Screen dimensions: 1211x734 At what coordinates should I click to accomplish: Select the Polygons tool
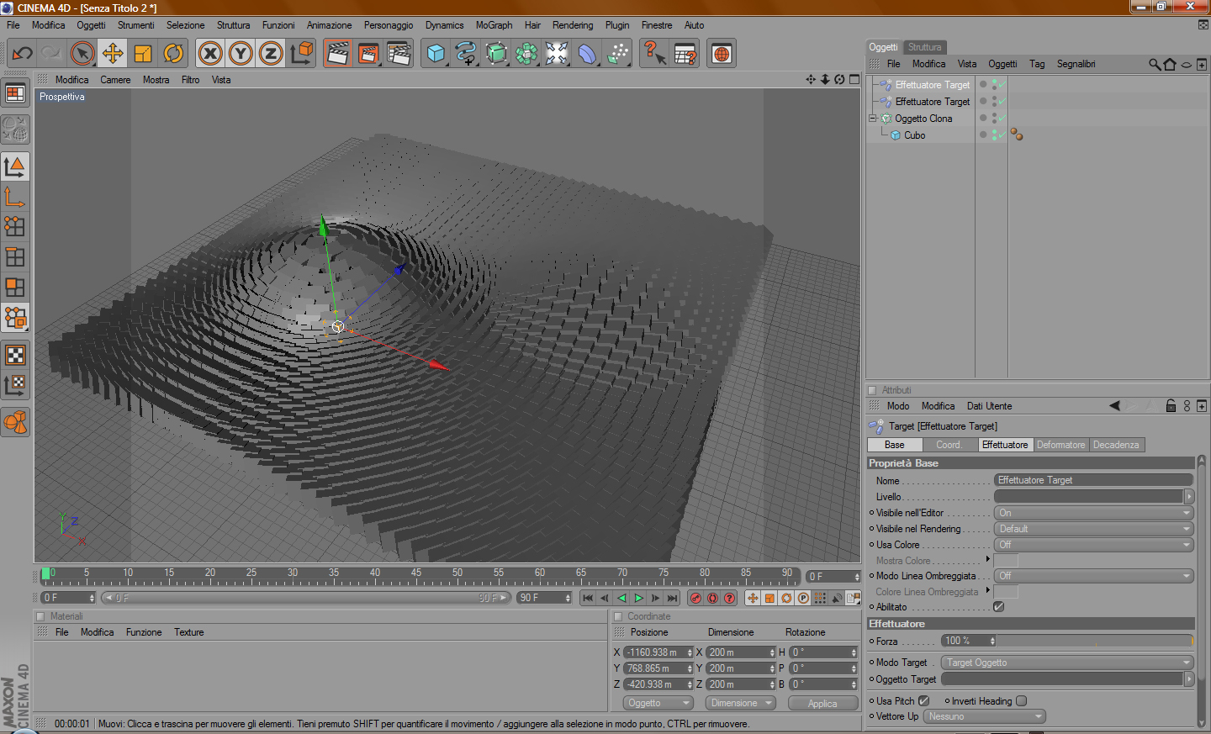(15, 288)
